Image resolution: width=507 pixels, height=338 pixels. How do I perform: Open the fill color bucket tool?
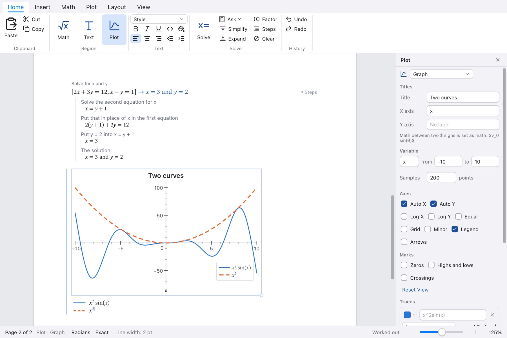tap(181, 29)
